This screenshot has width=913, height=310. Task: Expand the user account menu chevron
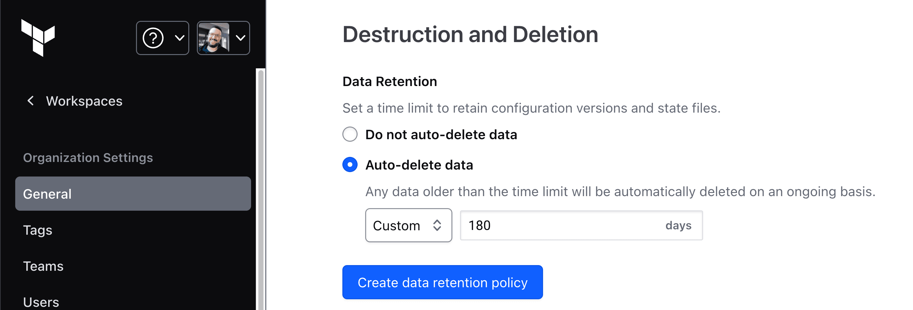(241, 38)
